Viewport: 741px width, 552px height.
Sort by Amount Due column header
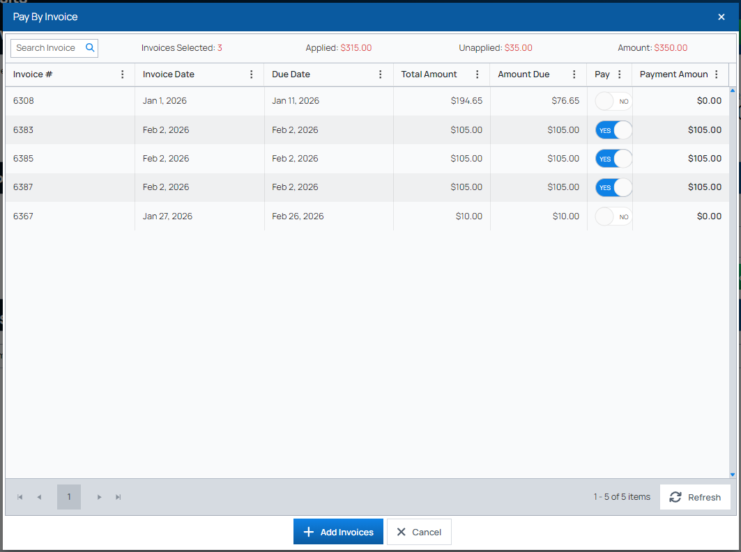click(x=523, y=74)
